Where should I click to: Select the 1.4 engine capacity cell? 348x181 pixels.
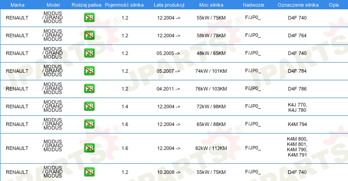click(x=125, y=106)
